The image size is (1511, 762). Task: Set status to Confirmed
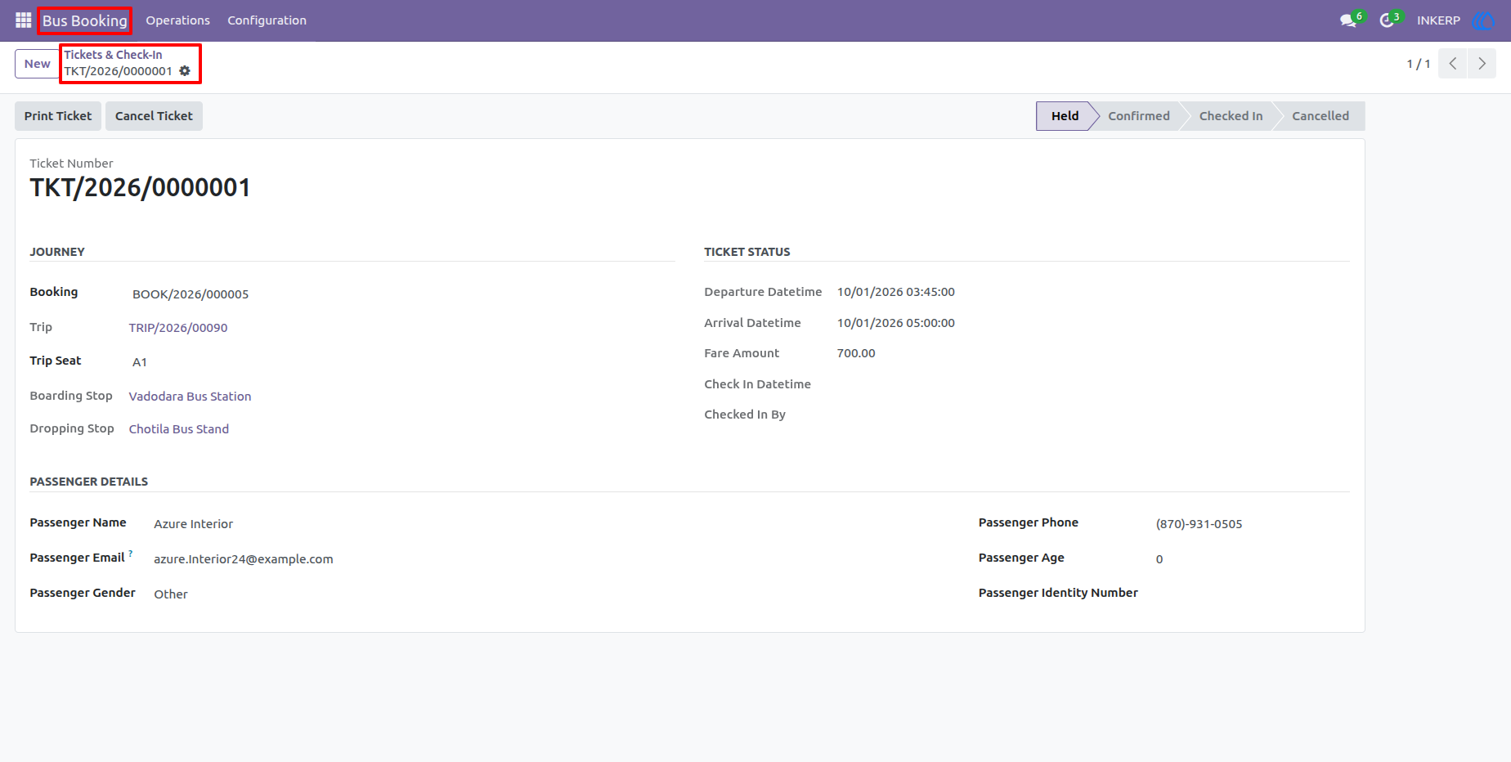point(1138,116)
